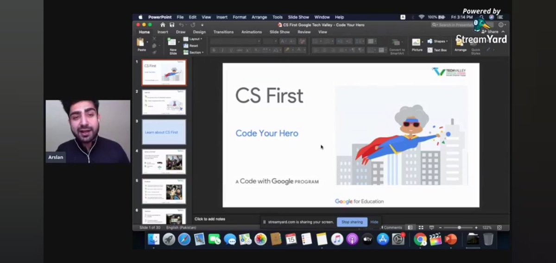Viewport: 556px width, 263px height.
Task: Click the Undo arrow in title bar
Action: pos(181,25)
